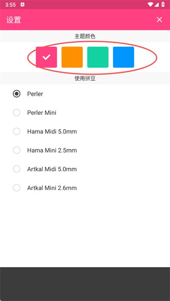
Task: Tap the Hama Midi 5.0mm label
Action: click(52, 131)
